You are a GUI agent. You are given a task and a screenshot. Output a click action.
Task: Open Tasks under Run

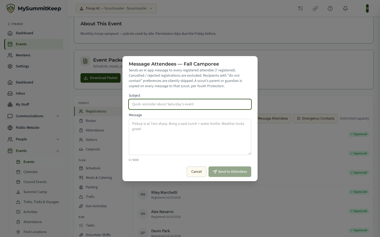click(103, 225)
